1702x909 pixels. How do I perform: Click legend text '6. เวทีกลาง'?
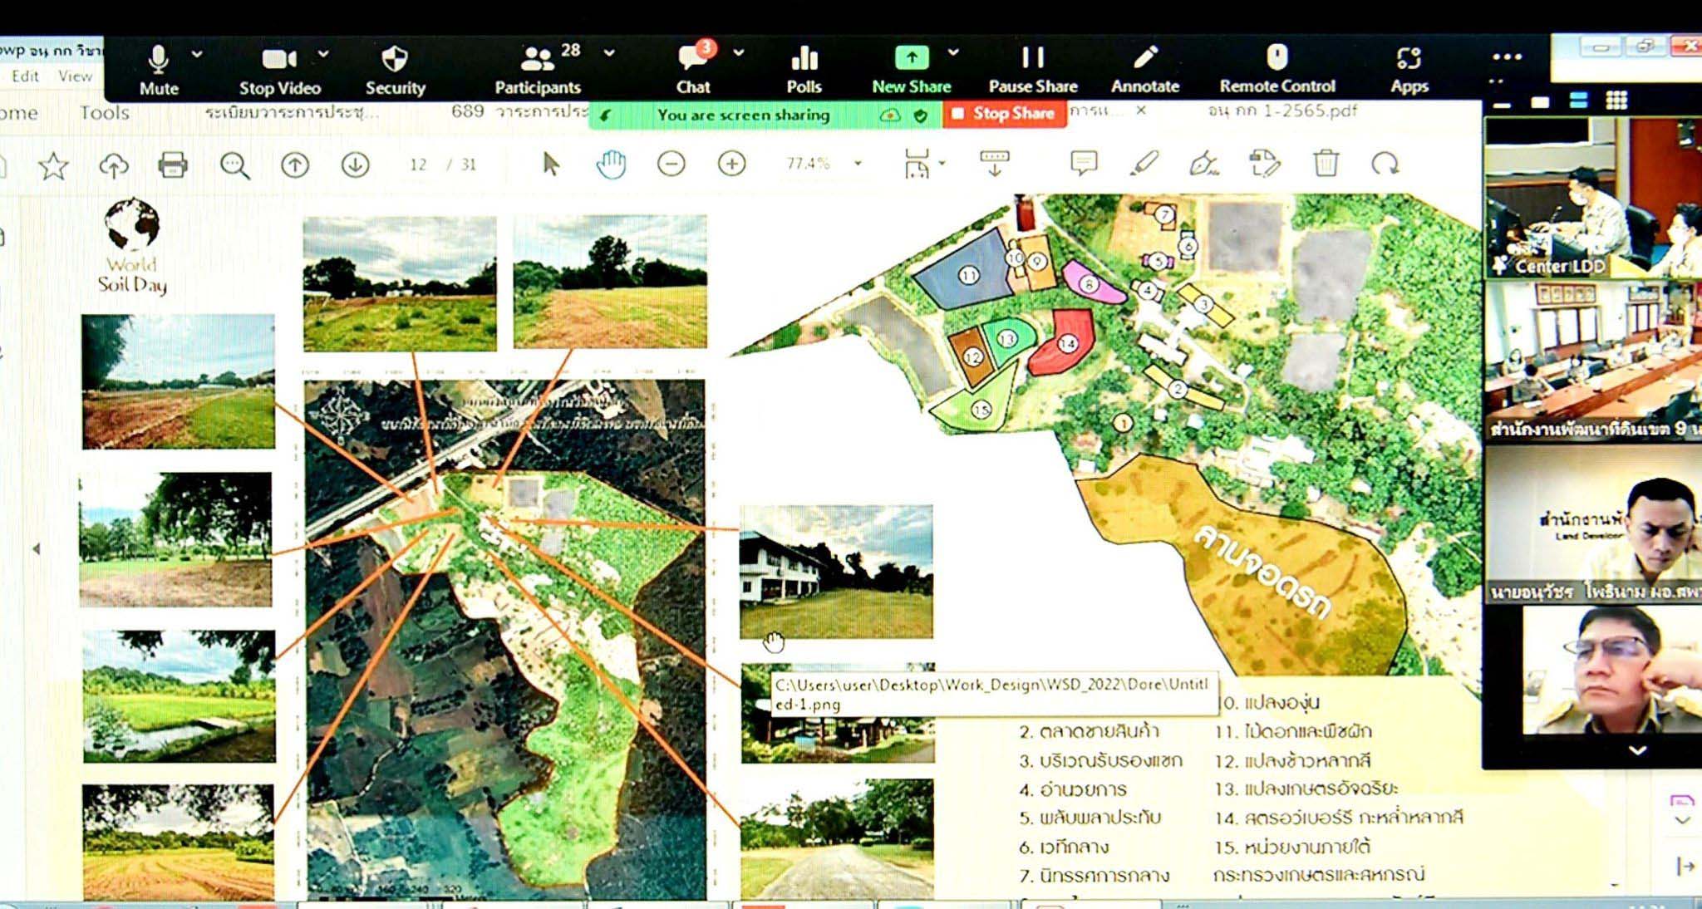(1064, 847)
